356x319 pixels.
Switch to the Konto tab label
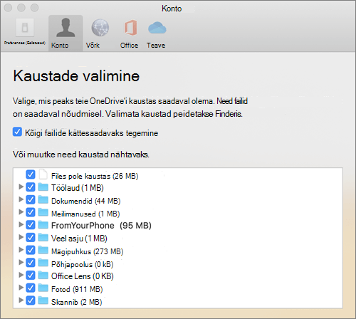[60, 45]
